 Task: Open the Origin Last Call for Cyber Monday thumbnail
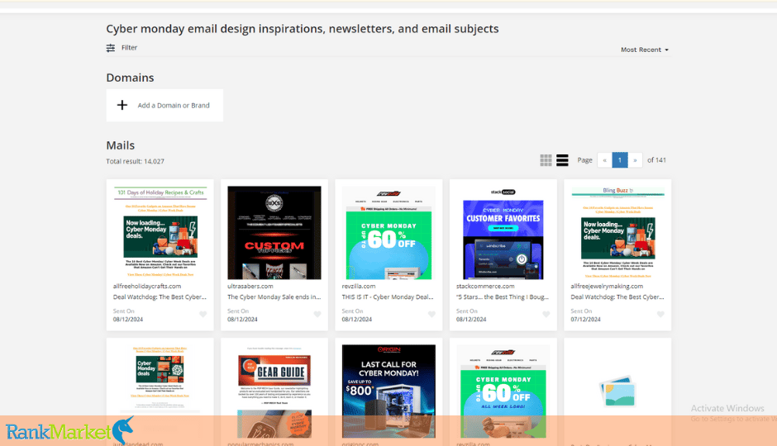(388, 391)
